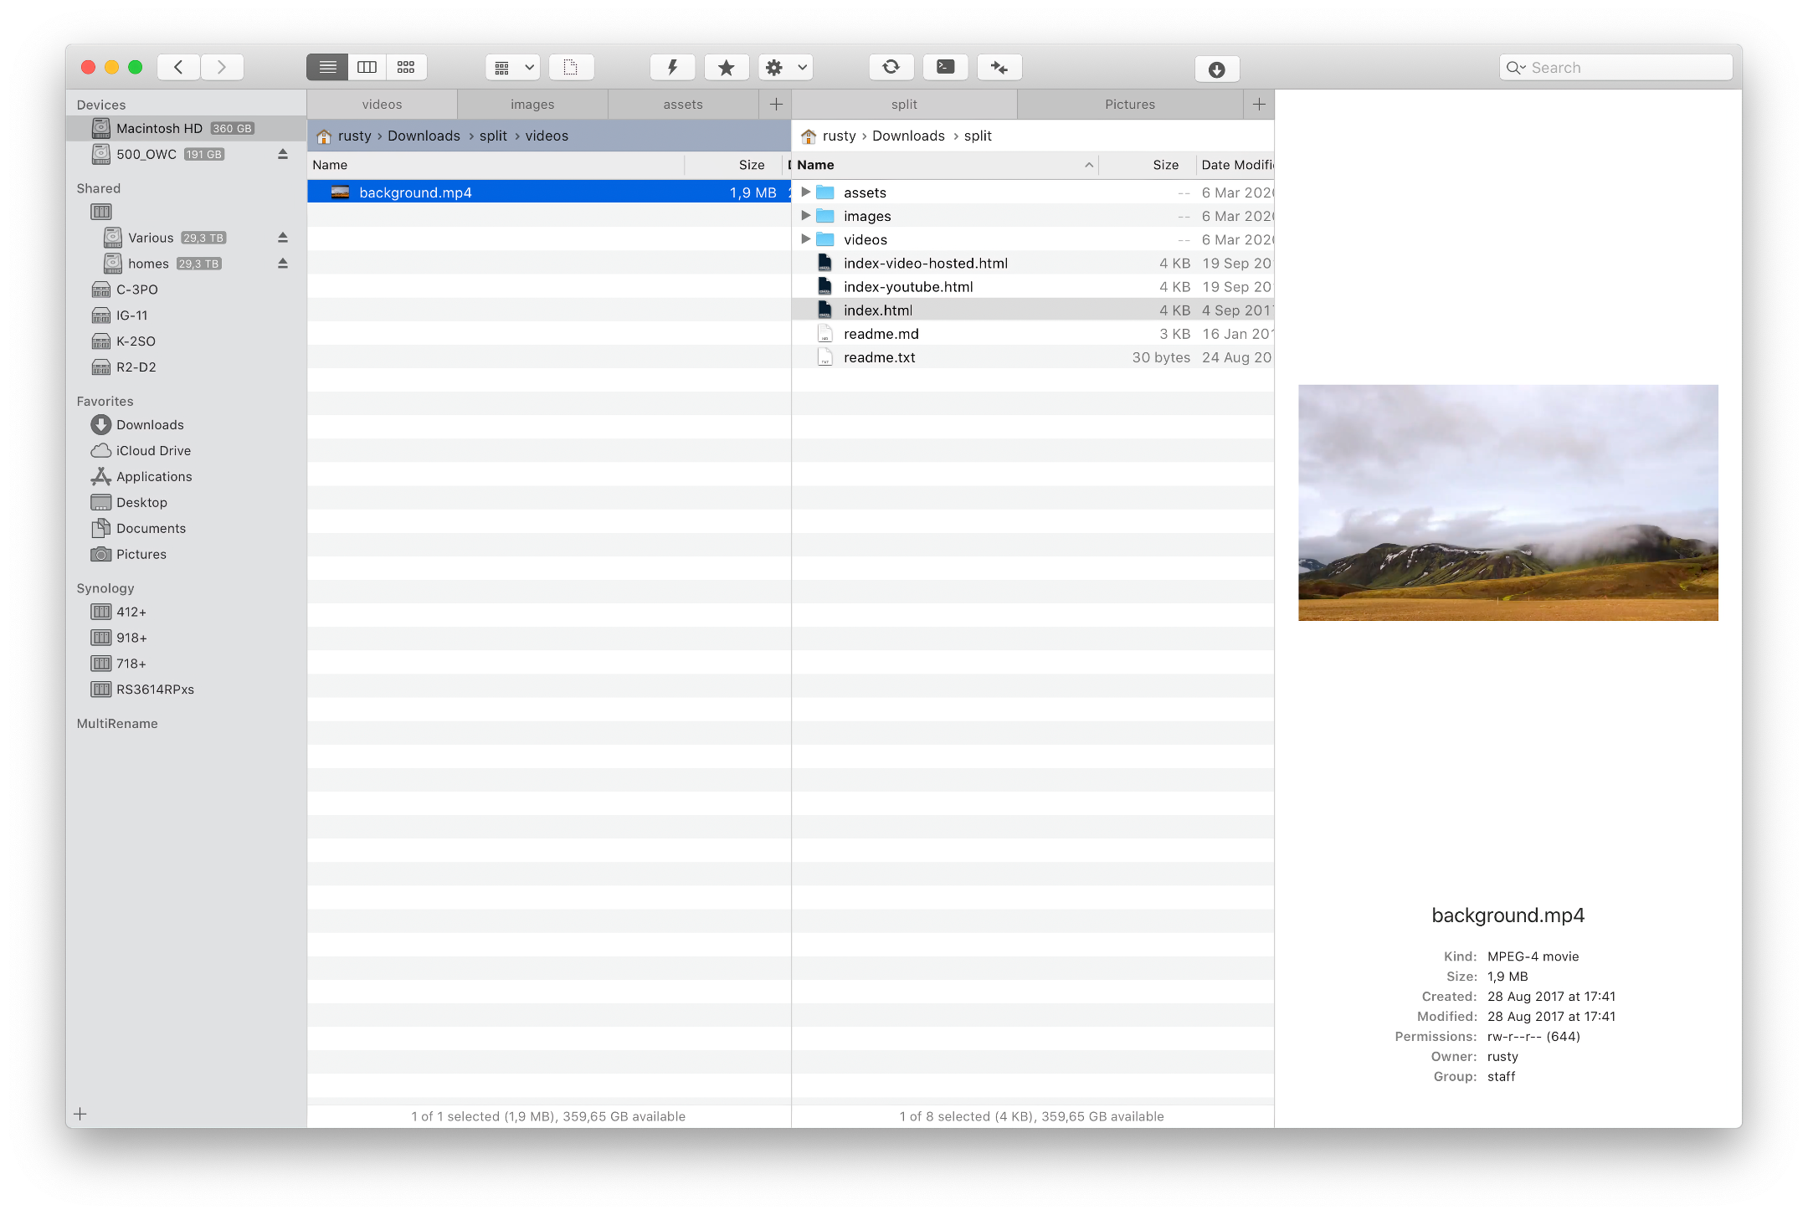Click Downloads in right pane breadcrumb
The image size is (1808, 1215).
coord(908,136)
